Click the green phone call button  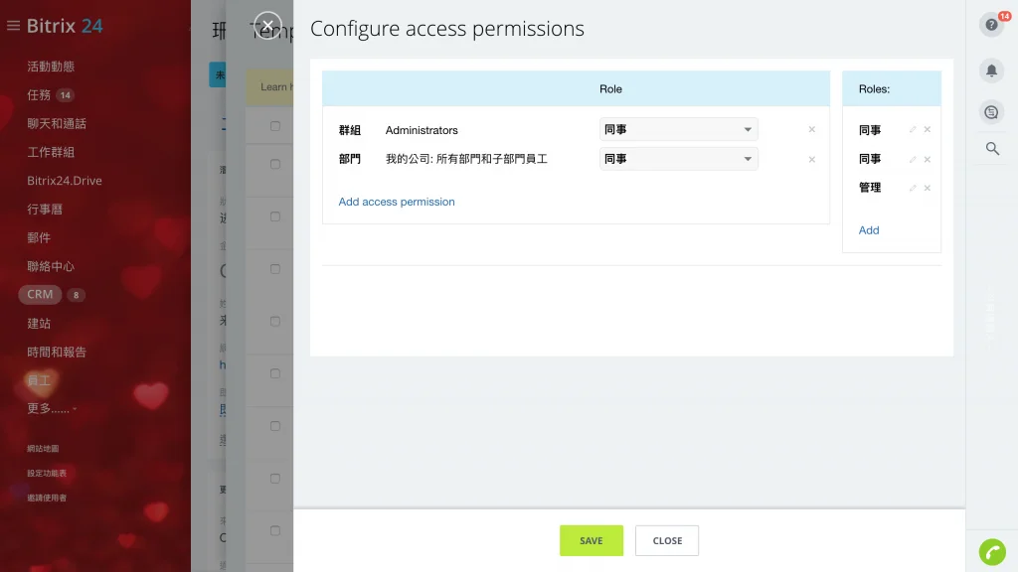tap(991, 551)
